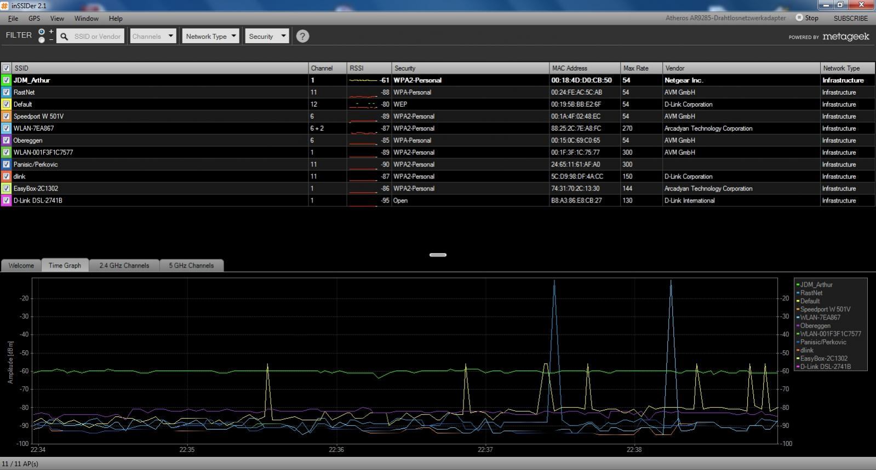Click the -61 RSSI value of JDM_Arthur
The height and width of the screenshot is (470, 876).
pyautogui.click(x=384, y=80)
